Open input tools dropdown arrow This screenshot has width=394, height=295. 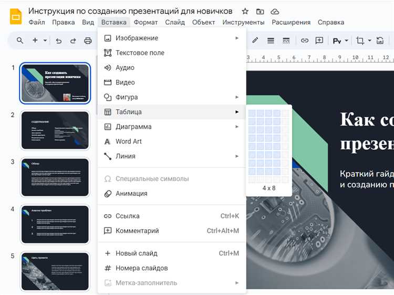[x=346, y=40]
